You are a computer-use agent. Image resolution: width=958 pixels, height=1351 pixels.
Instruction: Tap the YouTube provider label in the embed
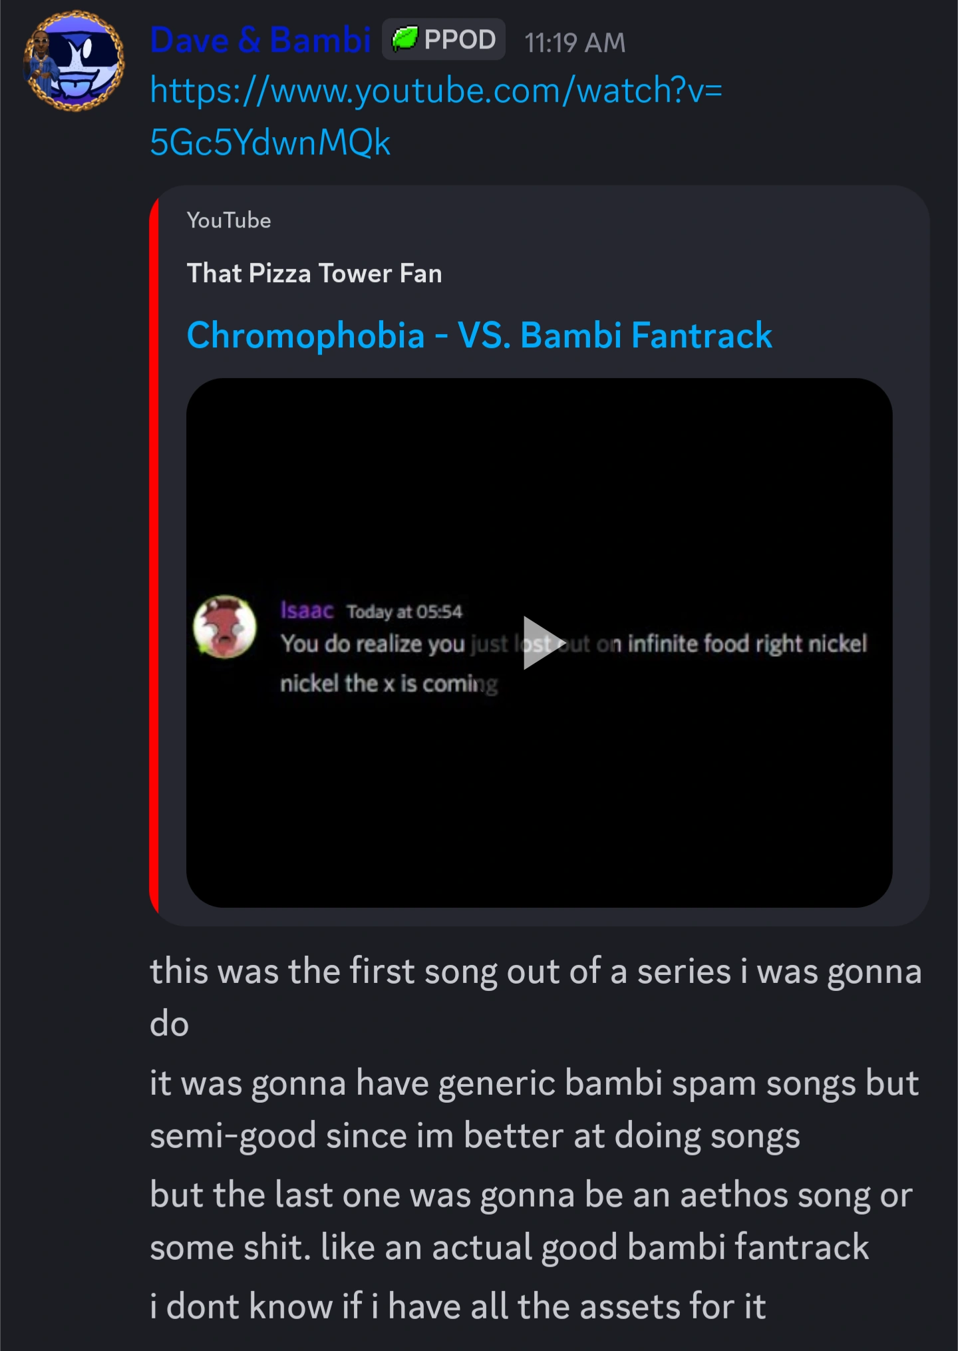tap(229, 220)
